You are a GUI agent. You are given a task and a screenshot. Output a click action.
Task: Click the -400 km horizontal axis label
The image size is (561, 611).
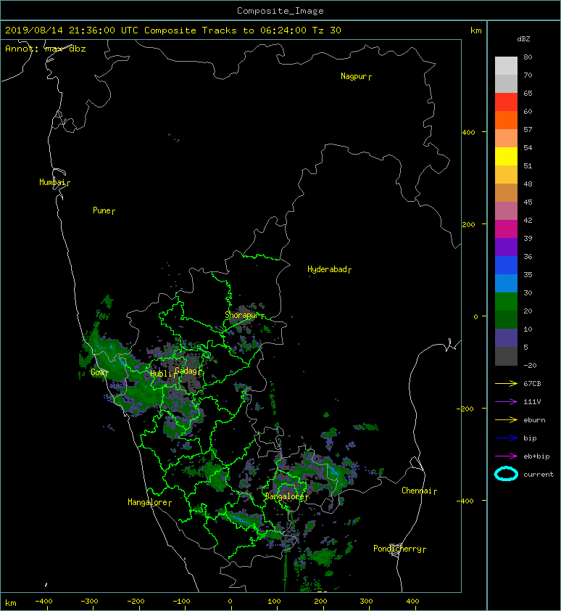[x=43, y=602]
